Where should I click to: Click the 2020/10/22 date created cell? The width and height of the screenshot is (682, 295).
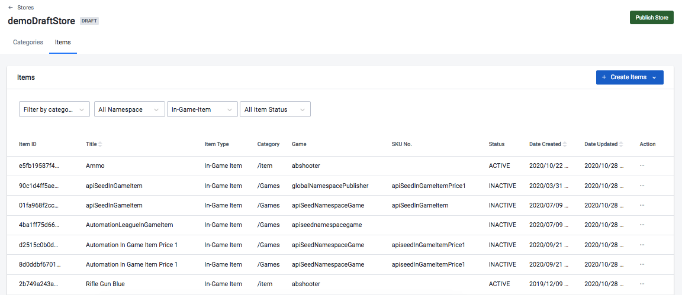pyautogui.click(x=549, y=166)
